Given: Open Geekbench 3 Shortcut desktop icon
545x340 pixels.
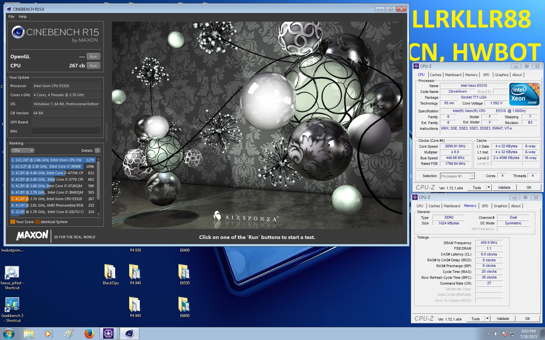Looking at the screenshot, I should tap(12, 310).
